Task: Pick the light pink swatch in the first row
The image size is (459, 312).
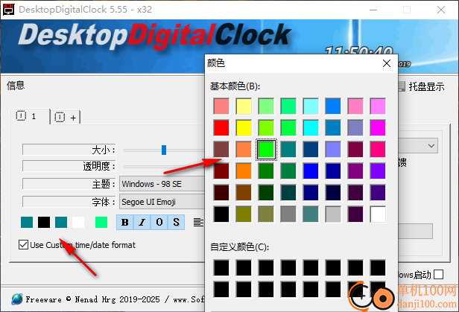Action: coord(355,106)
